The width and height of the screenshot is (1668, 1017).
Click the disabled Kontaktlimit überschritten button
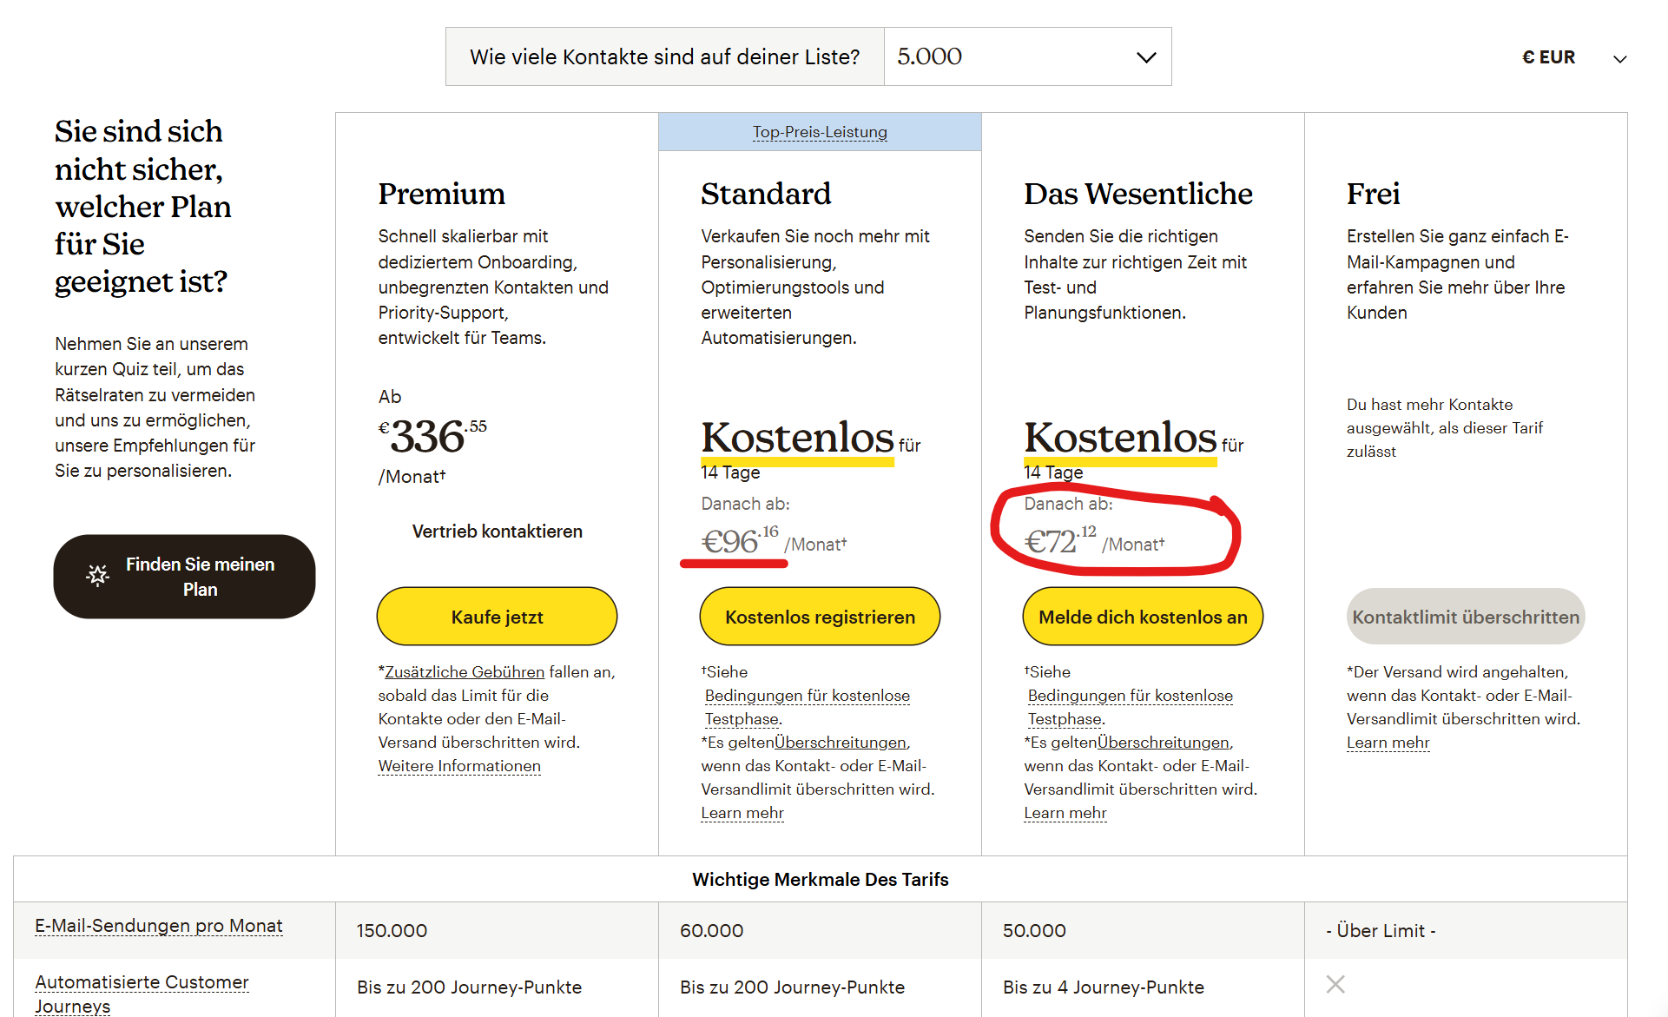(x=1466, y=617)
